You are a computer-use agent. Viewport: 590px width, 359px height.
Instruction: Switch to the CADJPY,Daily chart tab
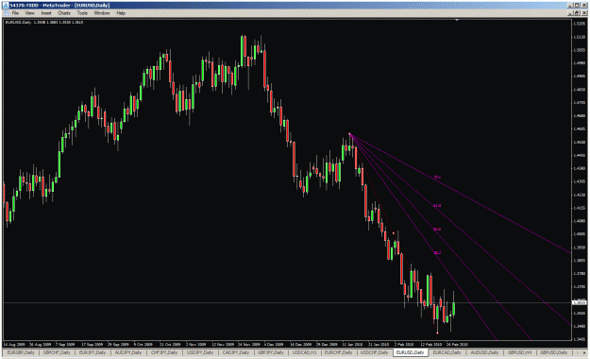236,352
